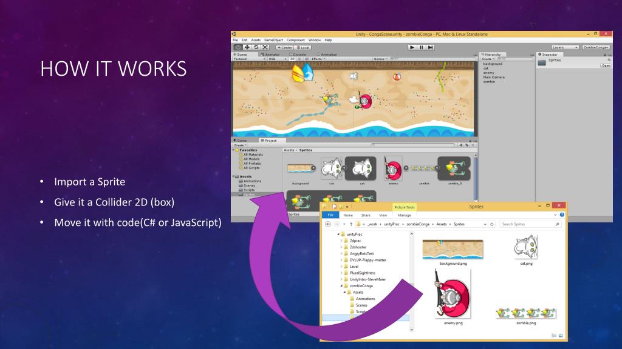Open Unity's Edit menu
622x349 pixels.
244,40
